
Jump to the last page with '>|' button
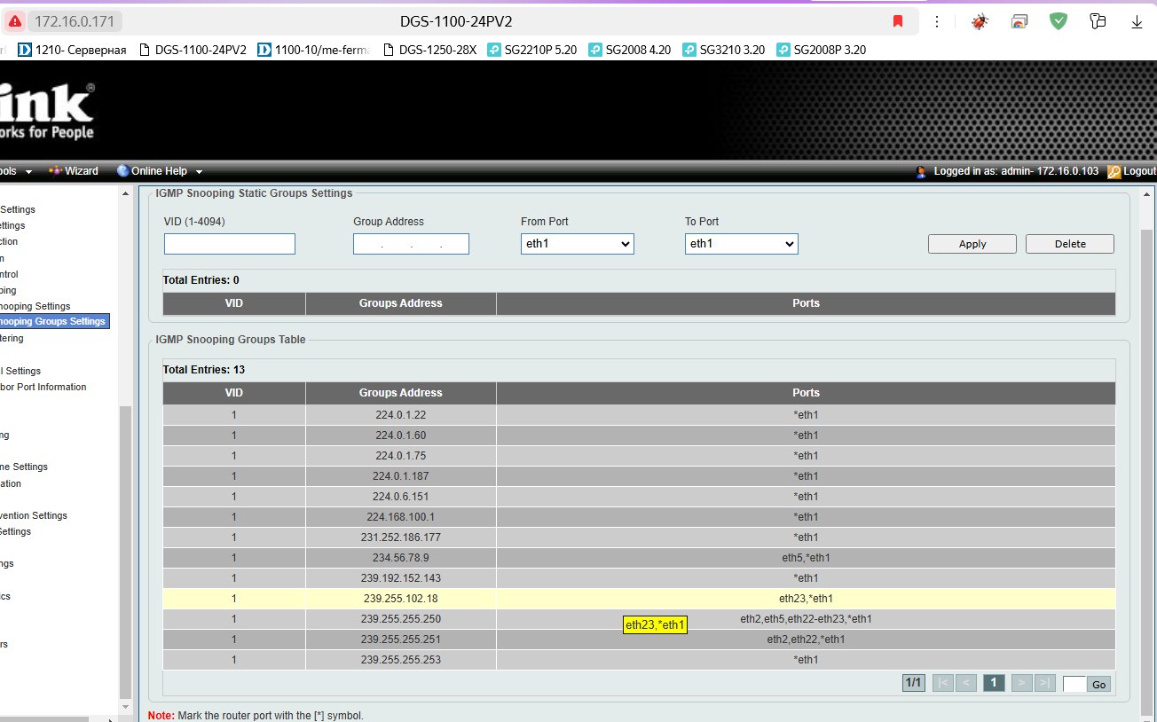pyautogui.click(x=1045, y=683)
